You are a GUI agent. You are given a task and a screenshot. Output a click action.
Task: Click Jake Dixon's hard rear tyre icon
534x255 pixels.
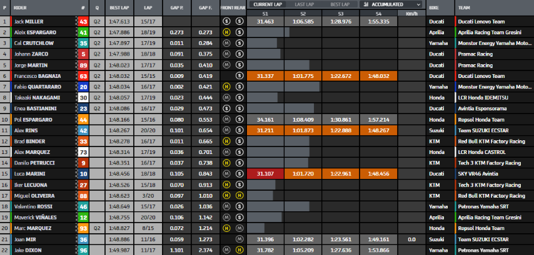pyautogui.click(x=240, y=250)
